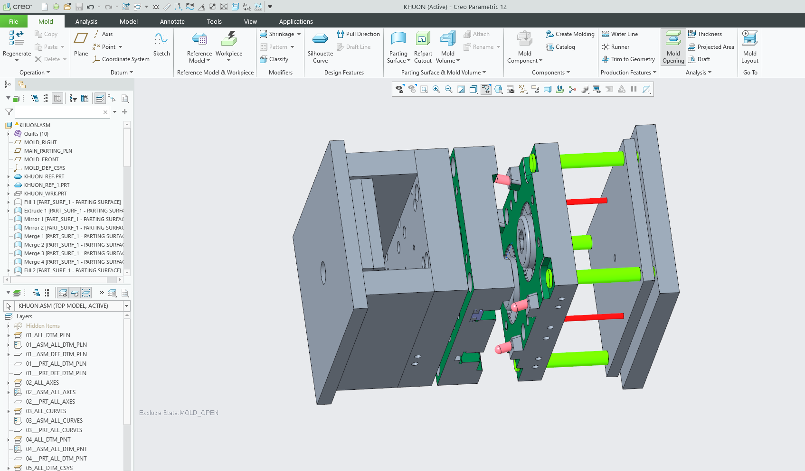Open the File menu

point(13,21)
